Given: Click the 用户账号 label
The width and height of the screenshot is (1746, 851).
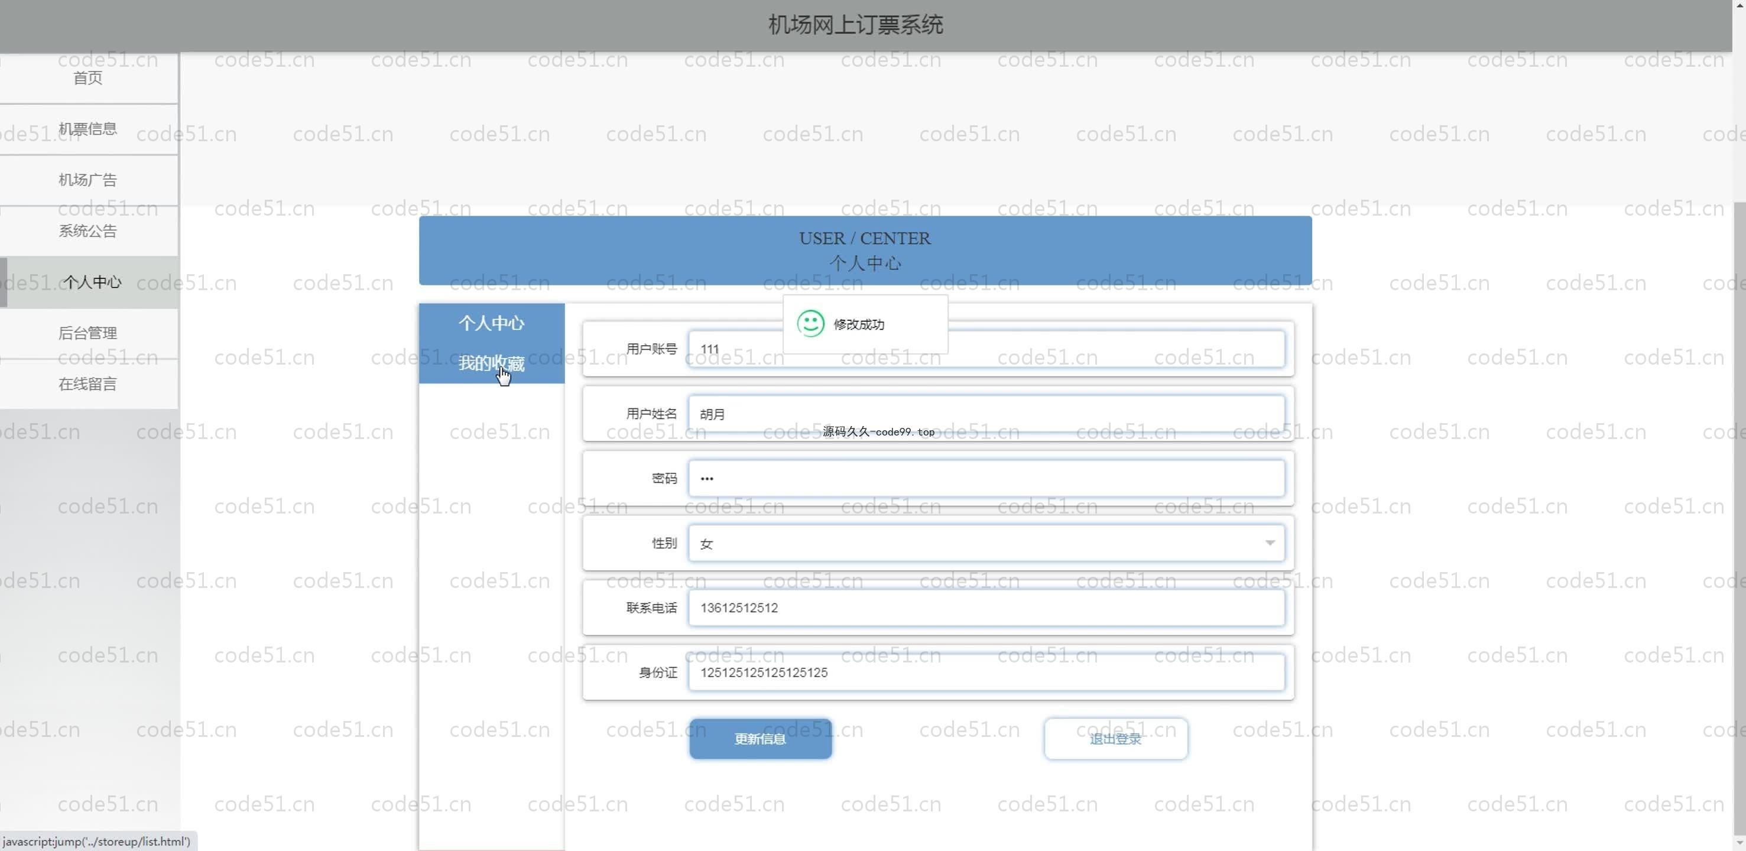Looking at the screenshot, I should (x=651, y=349).
